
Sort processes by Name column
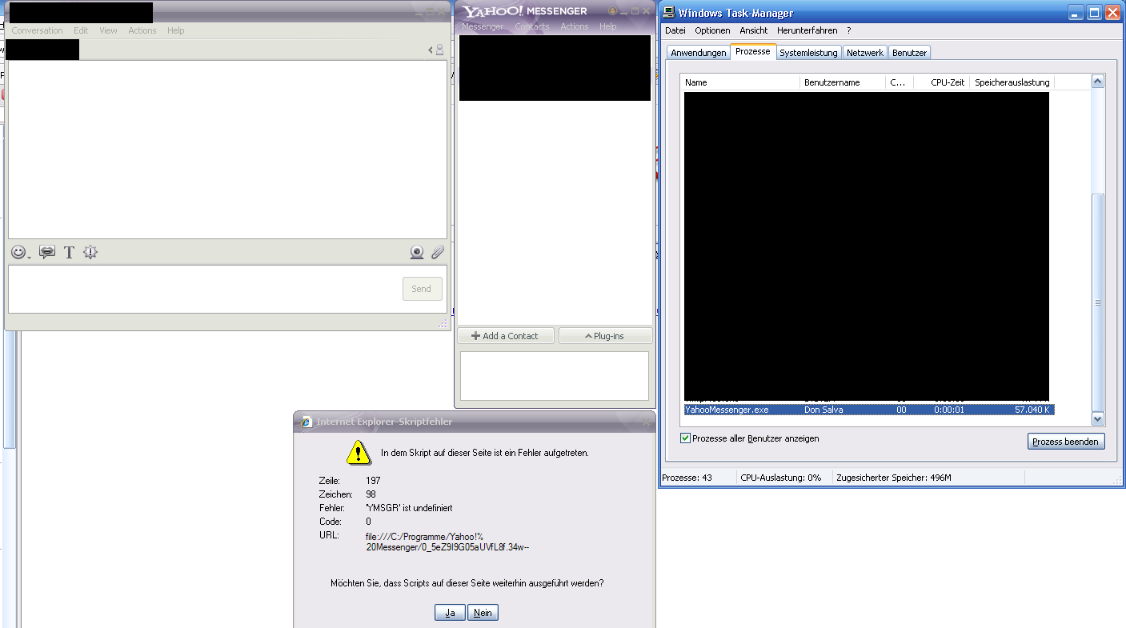click(741, 82)
